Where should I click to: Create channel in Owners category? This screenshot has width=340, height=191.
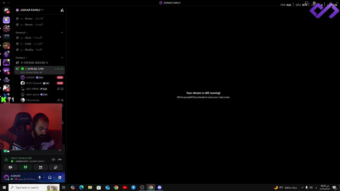tap(62, 58)
